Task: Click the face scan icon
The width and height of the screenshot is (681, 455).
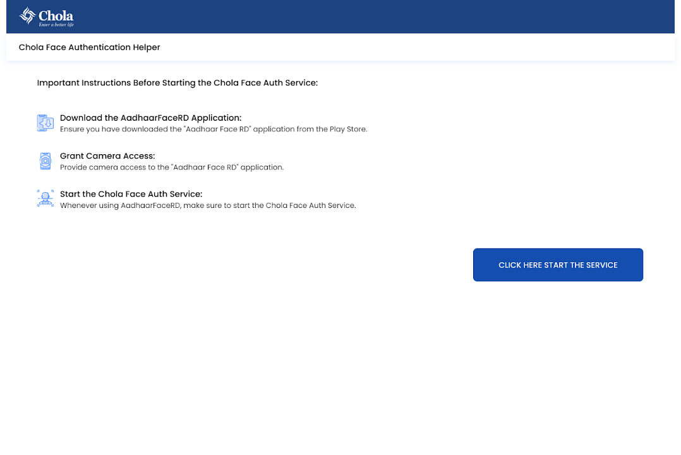Action: coord(45,199)
